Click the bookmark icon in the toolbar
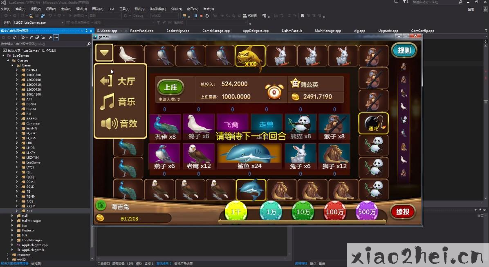Viewport: 489px width, 267px height. 302,16
